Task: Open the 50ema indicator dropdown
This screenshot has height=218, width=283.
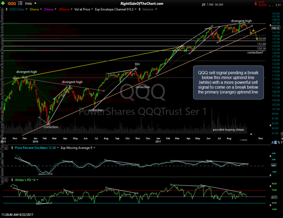Action: pyautogui.click(x=41, y=9)
